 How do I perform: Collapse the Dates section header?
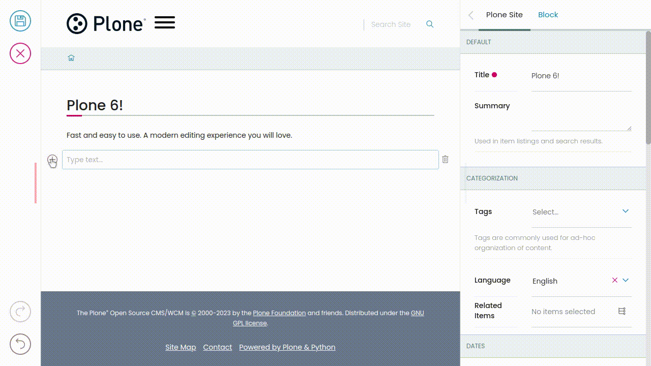[x=553, y=346]
